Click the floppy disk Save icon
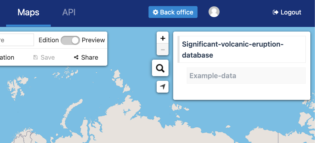This screenshot has width=315, height=143. [x=36, y=57]
